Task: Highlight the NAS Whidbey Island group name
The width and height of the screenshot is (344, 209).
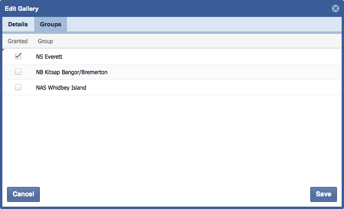Action: pyautogui.click(x=61, y=87)
